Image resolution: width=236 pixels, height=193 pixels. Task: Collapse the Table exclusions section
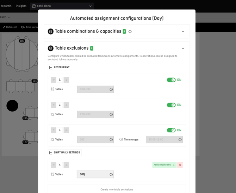coord(183,48)
